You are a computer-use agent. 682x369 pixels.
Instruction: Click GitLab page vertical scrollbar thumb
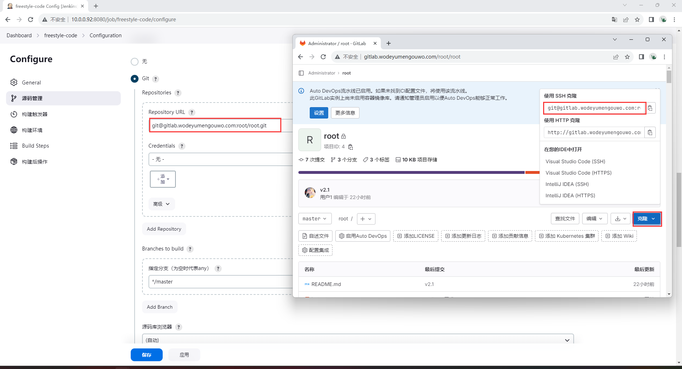pyautogui.click(x=669, y=77)
